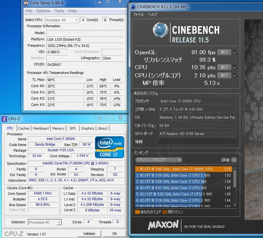Switch to the CPU tab in CPU-Z

click(x=10, y=128)
